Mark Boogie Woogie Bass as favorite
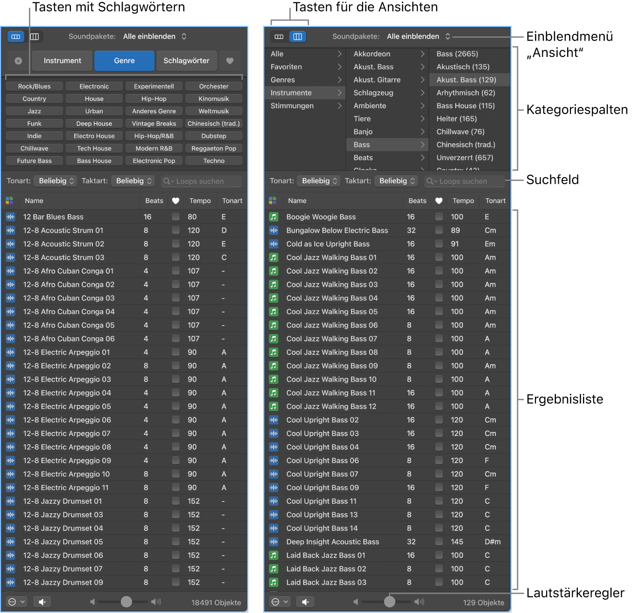 pyautogui.click(x=439, y=216)
